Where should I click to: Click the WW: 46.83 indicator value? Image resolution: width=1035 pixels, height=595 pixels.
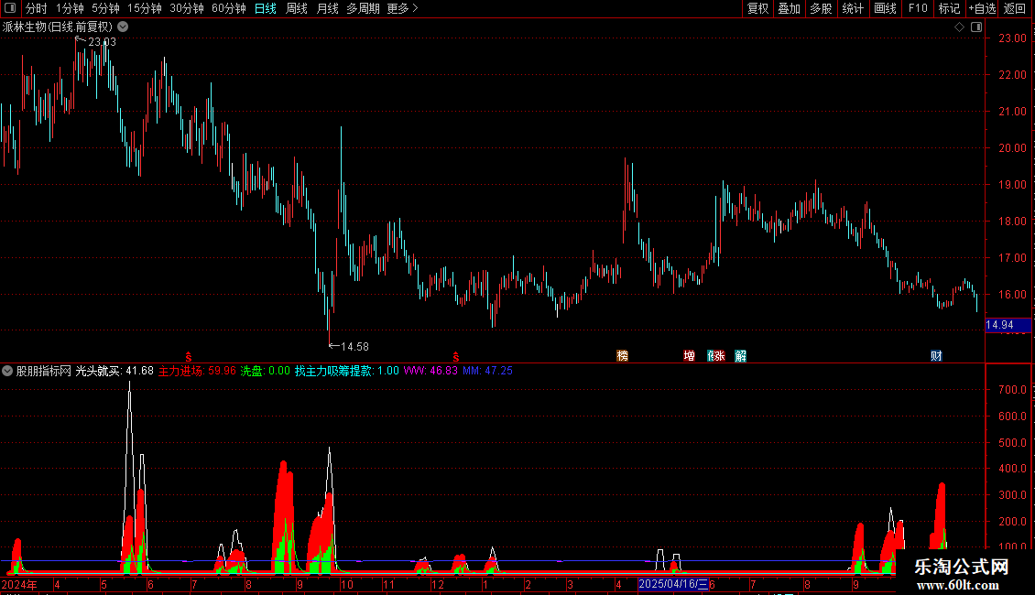pyautogui.click(x=430, y=372)
